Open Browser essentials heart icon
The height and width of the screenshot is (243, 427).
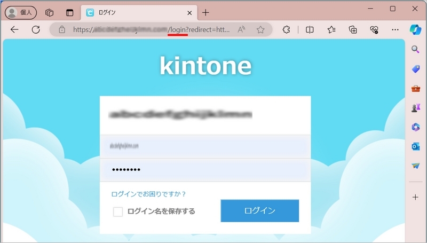click(x=374, y=29)
